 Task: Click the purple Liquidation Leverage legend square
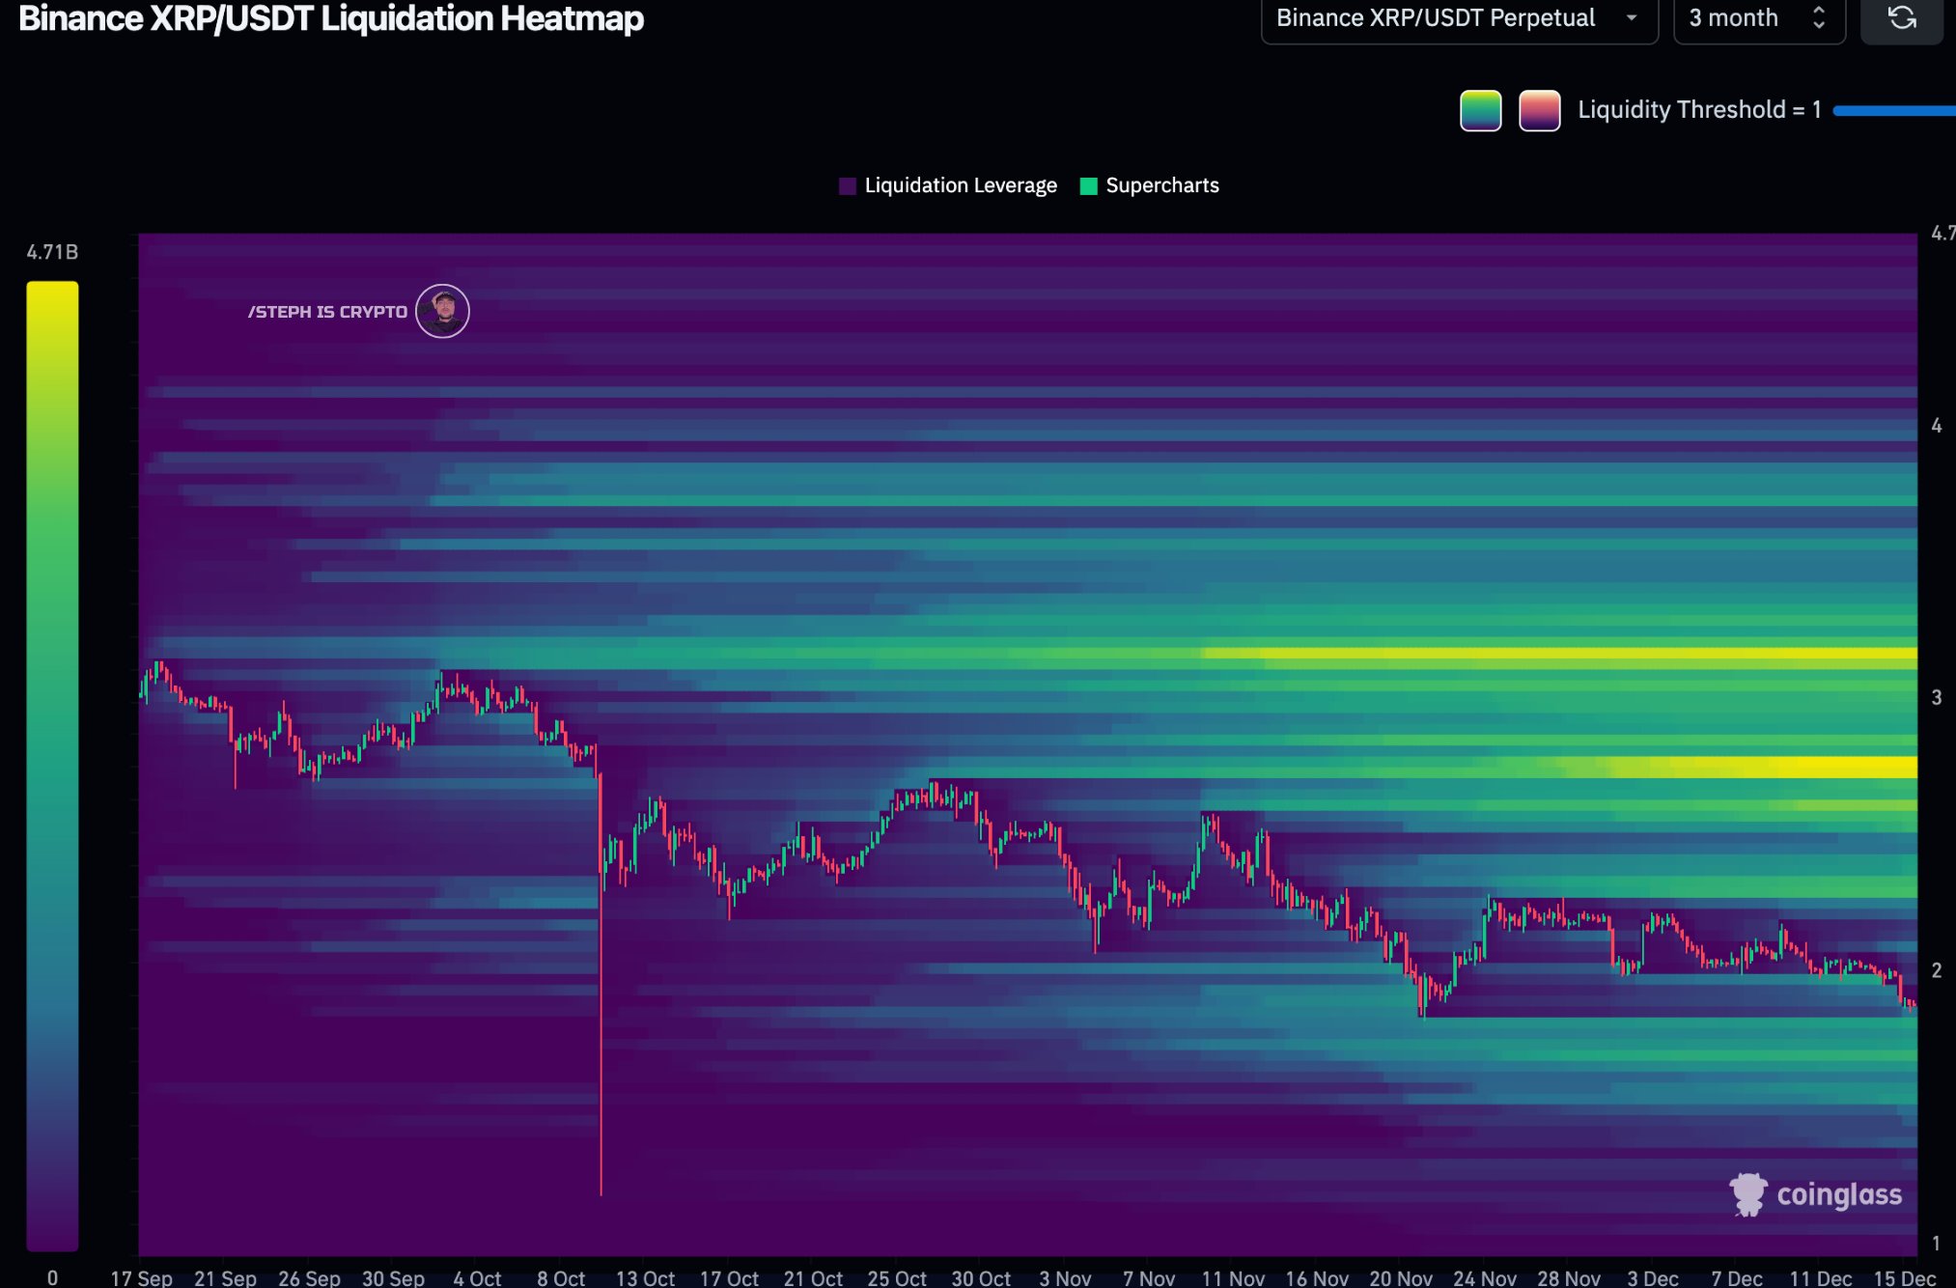(x=848, y=184)
